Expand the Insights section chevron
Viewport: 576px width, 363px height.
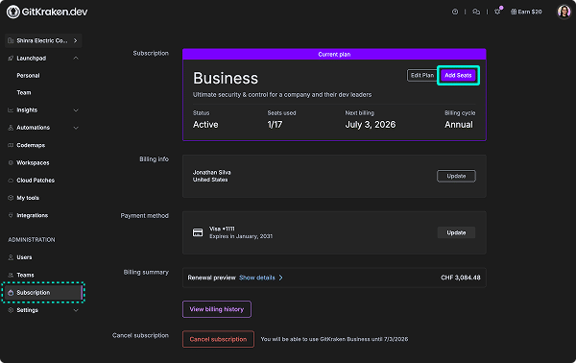pyautogui.click(x=76, y=109)
